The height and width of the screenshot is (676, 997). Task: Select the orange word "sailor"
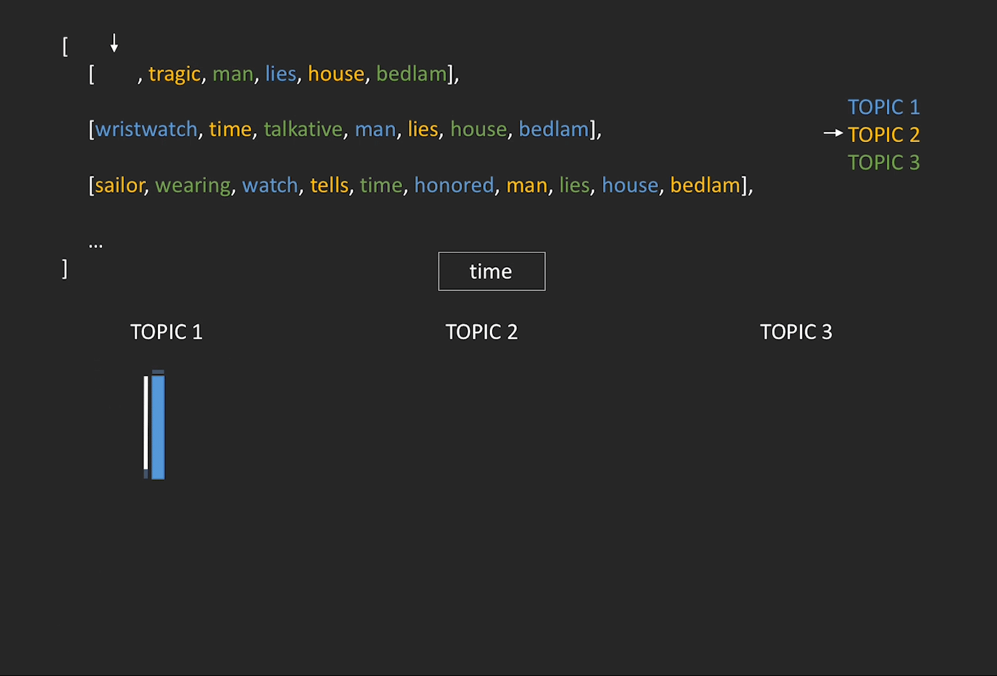coord(120,185)
